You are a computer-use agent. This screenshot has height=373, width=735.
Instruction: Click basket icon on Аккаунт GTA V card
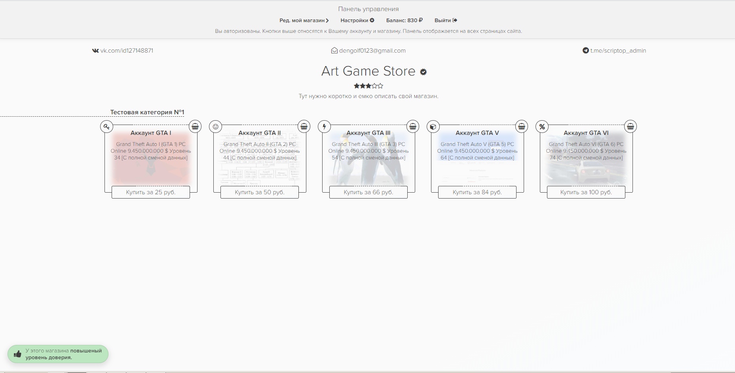coord(522,127)
